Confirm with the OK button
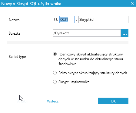Image resolution: width=136 pixels, height=113 pixels. 113,101
